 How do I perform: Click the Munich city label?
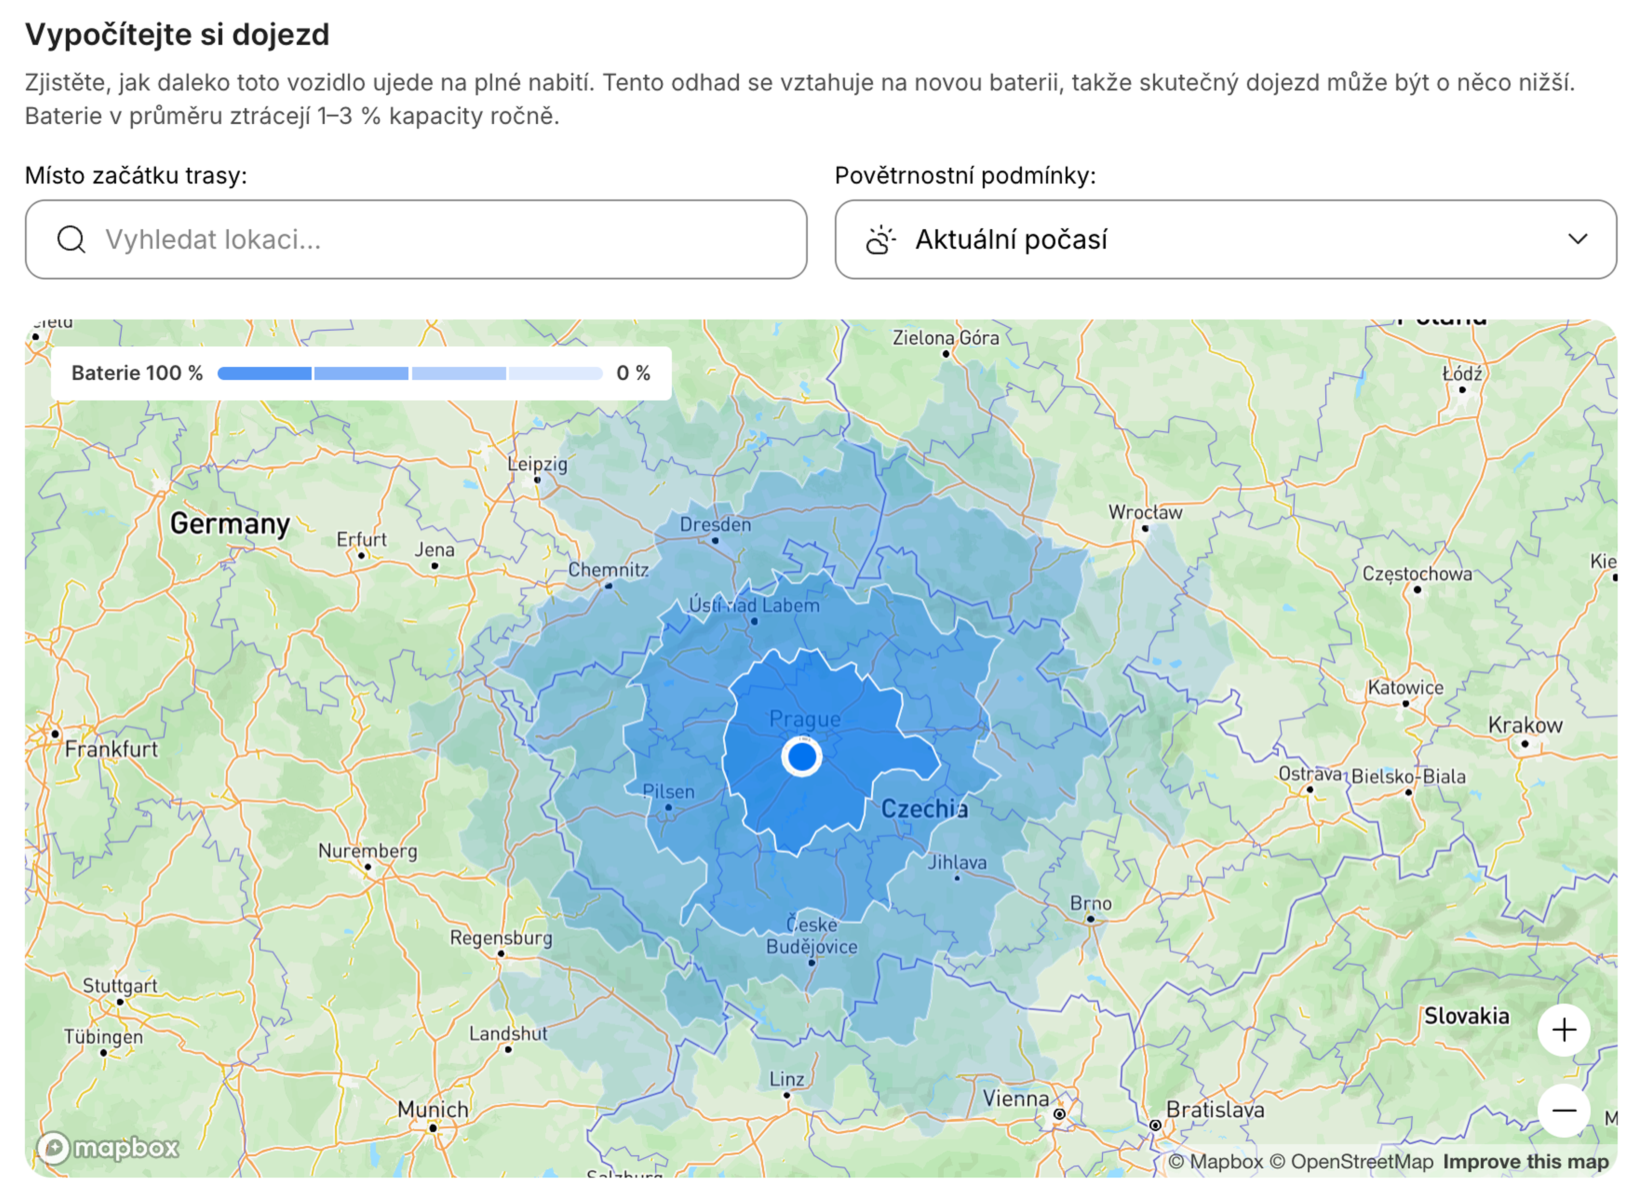click(x=433, y=1109)
